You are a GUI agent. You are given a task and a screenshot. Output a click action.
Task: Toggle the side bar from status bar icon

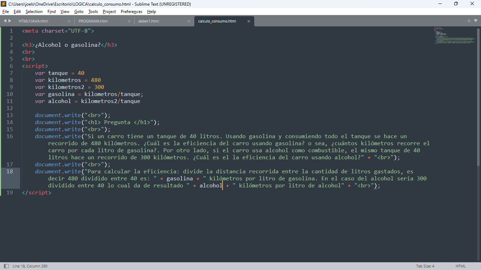point(6,266)
